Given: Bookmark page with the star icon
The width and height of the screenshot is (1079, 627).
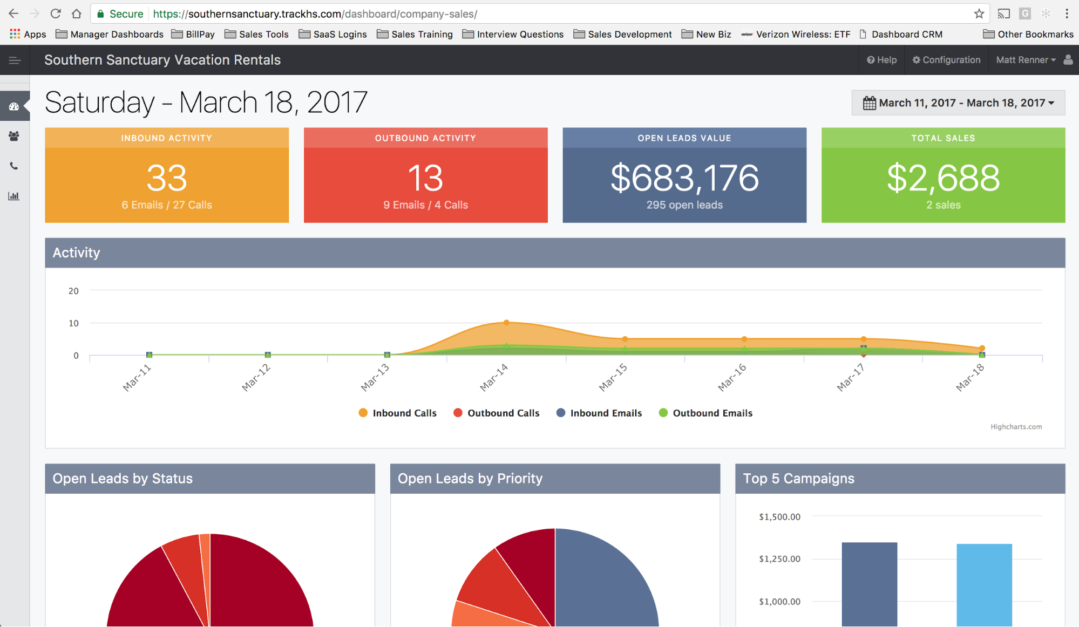Looking at the screenshot, I should 979,14.
